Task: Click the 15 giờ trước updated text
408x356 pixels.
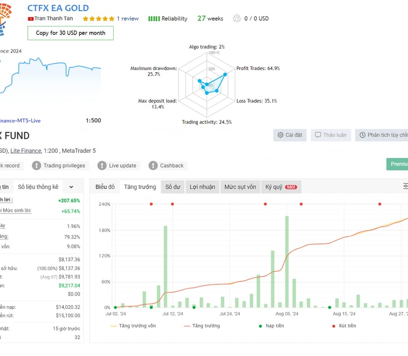Action: coord(66,329)
